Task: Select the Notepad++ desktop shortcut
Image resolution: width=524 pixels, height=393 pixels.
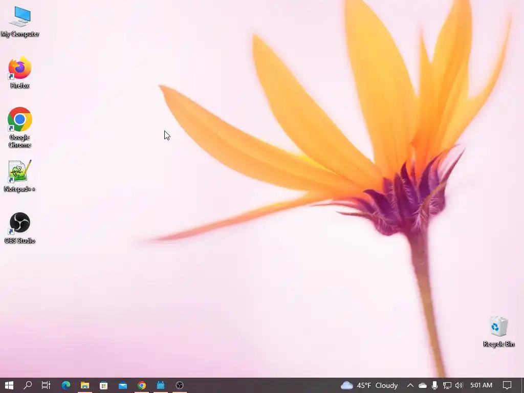Action: [20, 176]
